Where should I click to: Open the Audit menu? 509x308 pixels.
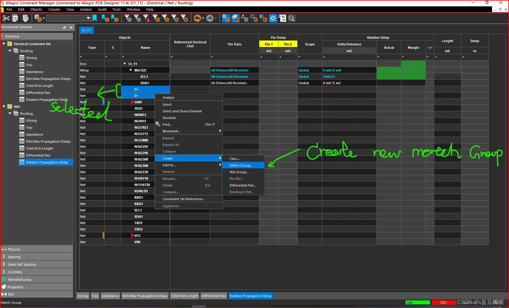tap(102, 9)
